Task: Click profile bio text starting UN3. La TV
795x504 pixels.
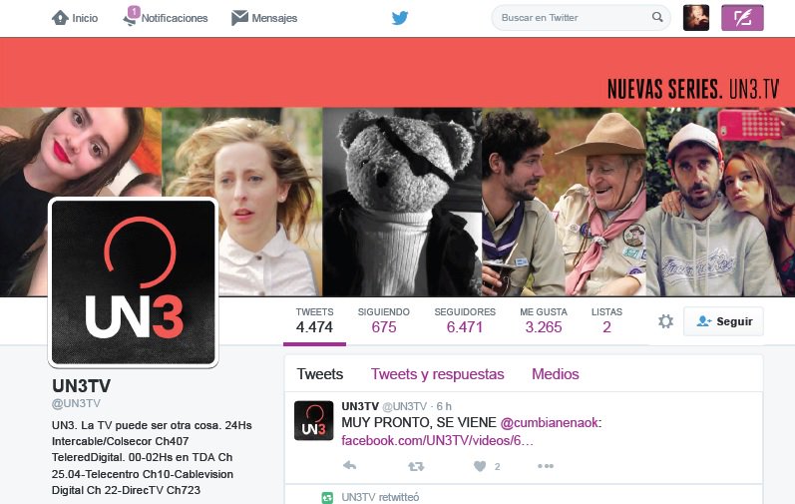Action: (x=152, y=457)
